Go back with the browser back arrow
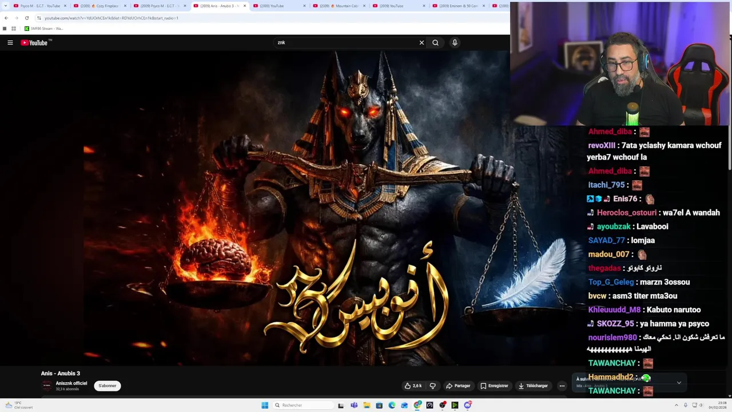Viewport: 732px width, 412px height. click(6, 18)
